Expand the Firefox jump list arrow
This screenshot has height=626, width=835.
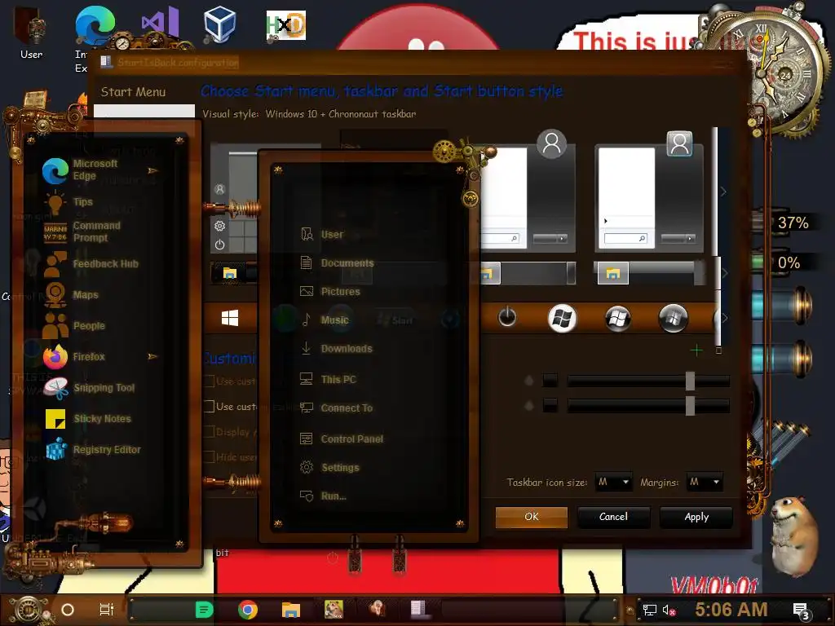[x=152, y=356]
